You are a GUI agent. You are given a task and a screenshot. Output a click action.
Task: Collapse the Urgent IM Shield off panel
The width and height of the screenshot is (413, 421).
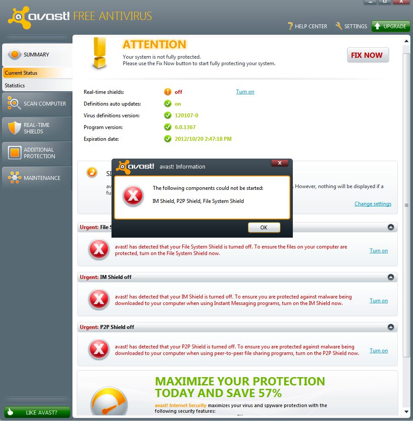[x=391, y=277]
